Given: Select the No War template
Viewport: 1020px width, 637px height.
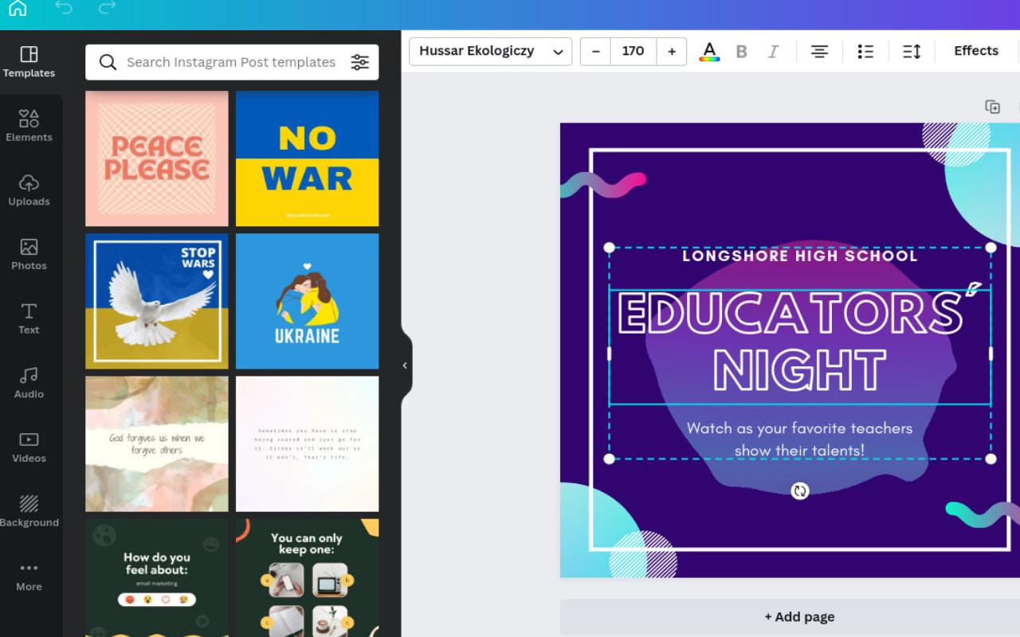Looking at the screenshot, I should [x=307, y=158].
